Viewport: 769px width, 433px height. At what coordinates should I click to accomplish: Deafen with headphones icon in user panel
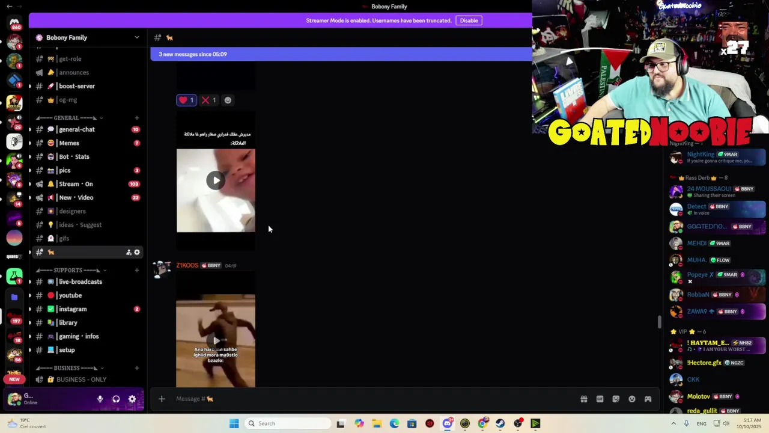pos(116,399)
